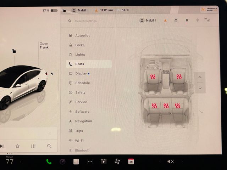Lower the volume with left arrow
227x170 pixels.
pyautogui.click(x=160, y=161)
